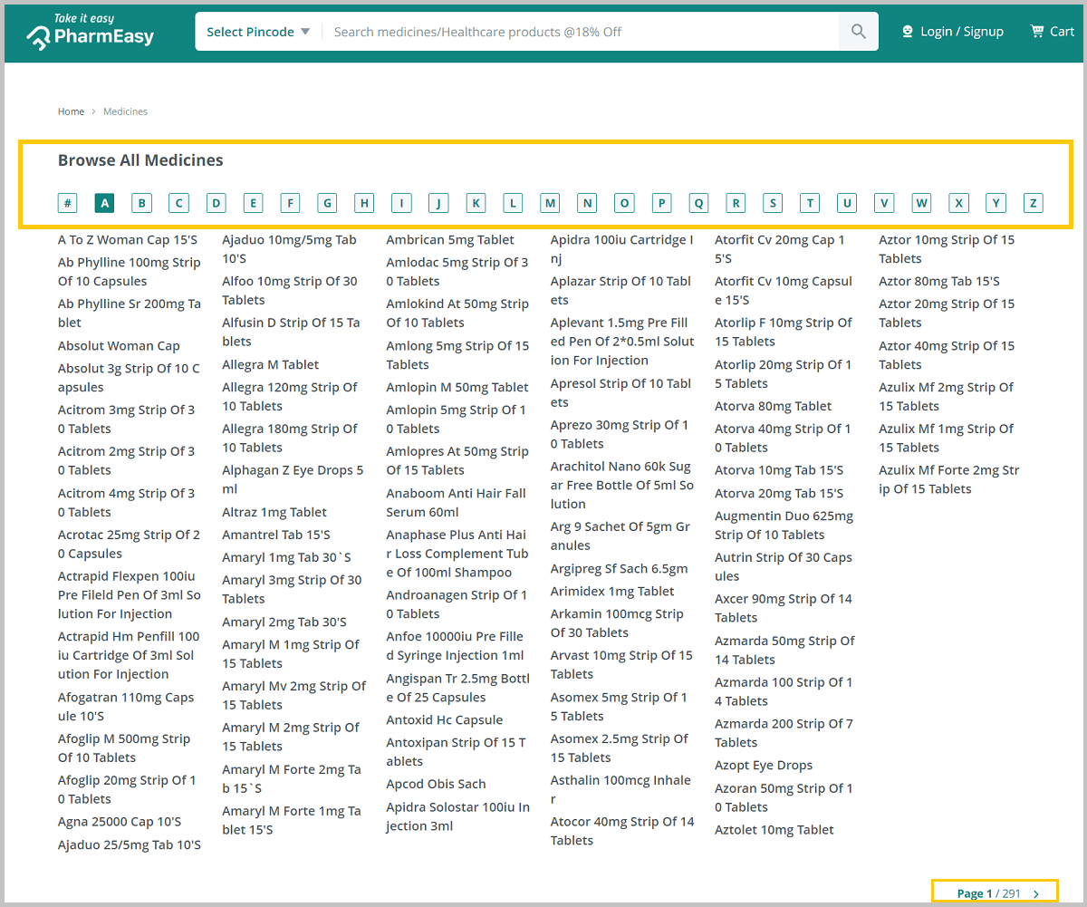The image size is (1087, 907).
Task: Open Amaryl 2mg Tab 30'S
Action: pyautogui.click(x=284, y=622)
